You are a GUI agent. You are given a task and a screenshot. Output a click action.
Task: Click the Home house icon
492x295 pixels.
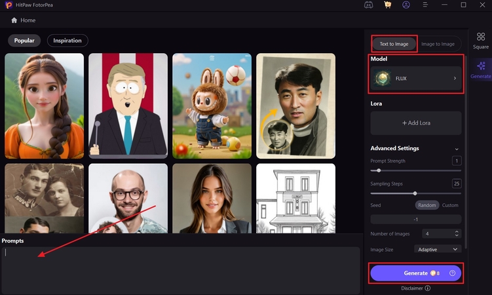coord(14,20)
